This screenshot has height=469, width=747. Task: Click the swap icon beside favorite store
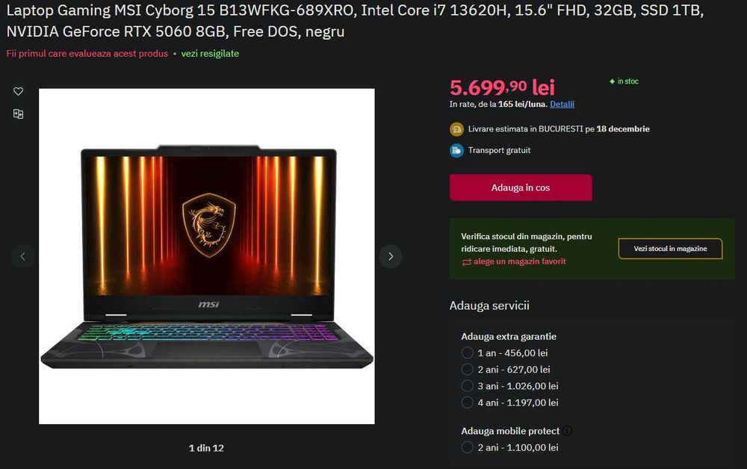466,262
